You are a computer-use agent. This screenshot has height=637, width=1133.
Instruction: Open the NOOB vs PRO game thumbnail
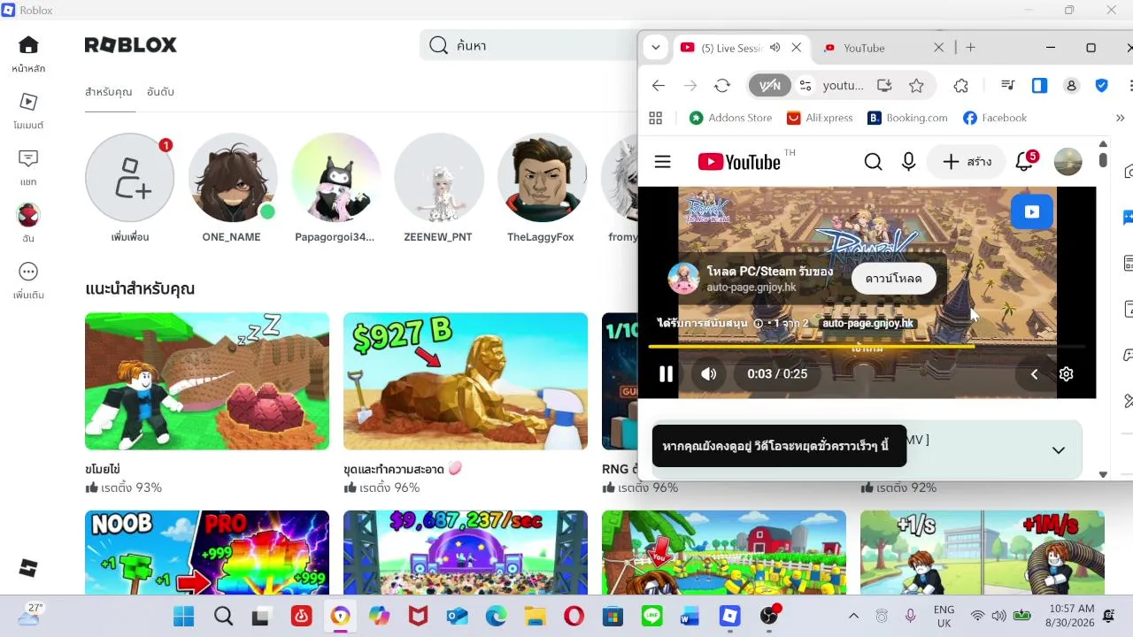pyautogui.click(x=207, y=553)
